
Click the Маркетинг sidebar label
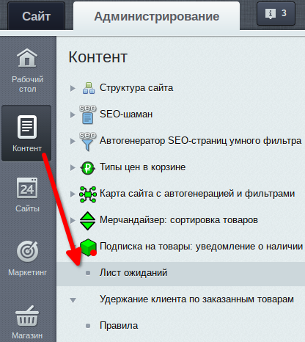pos(27,272)
